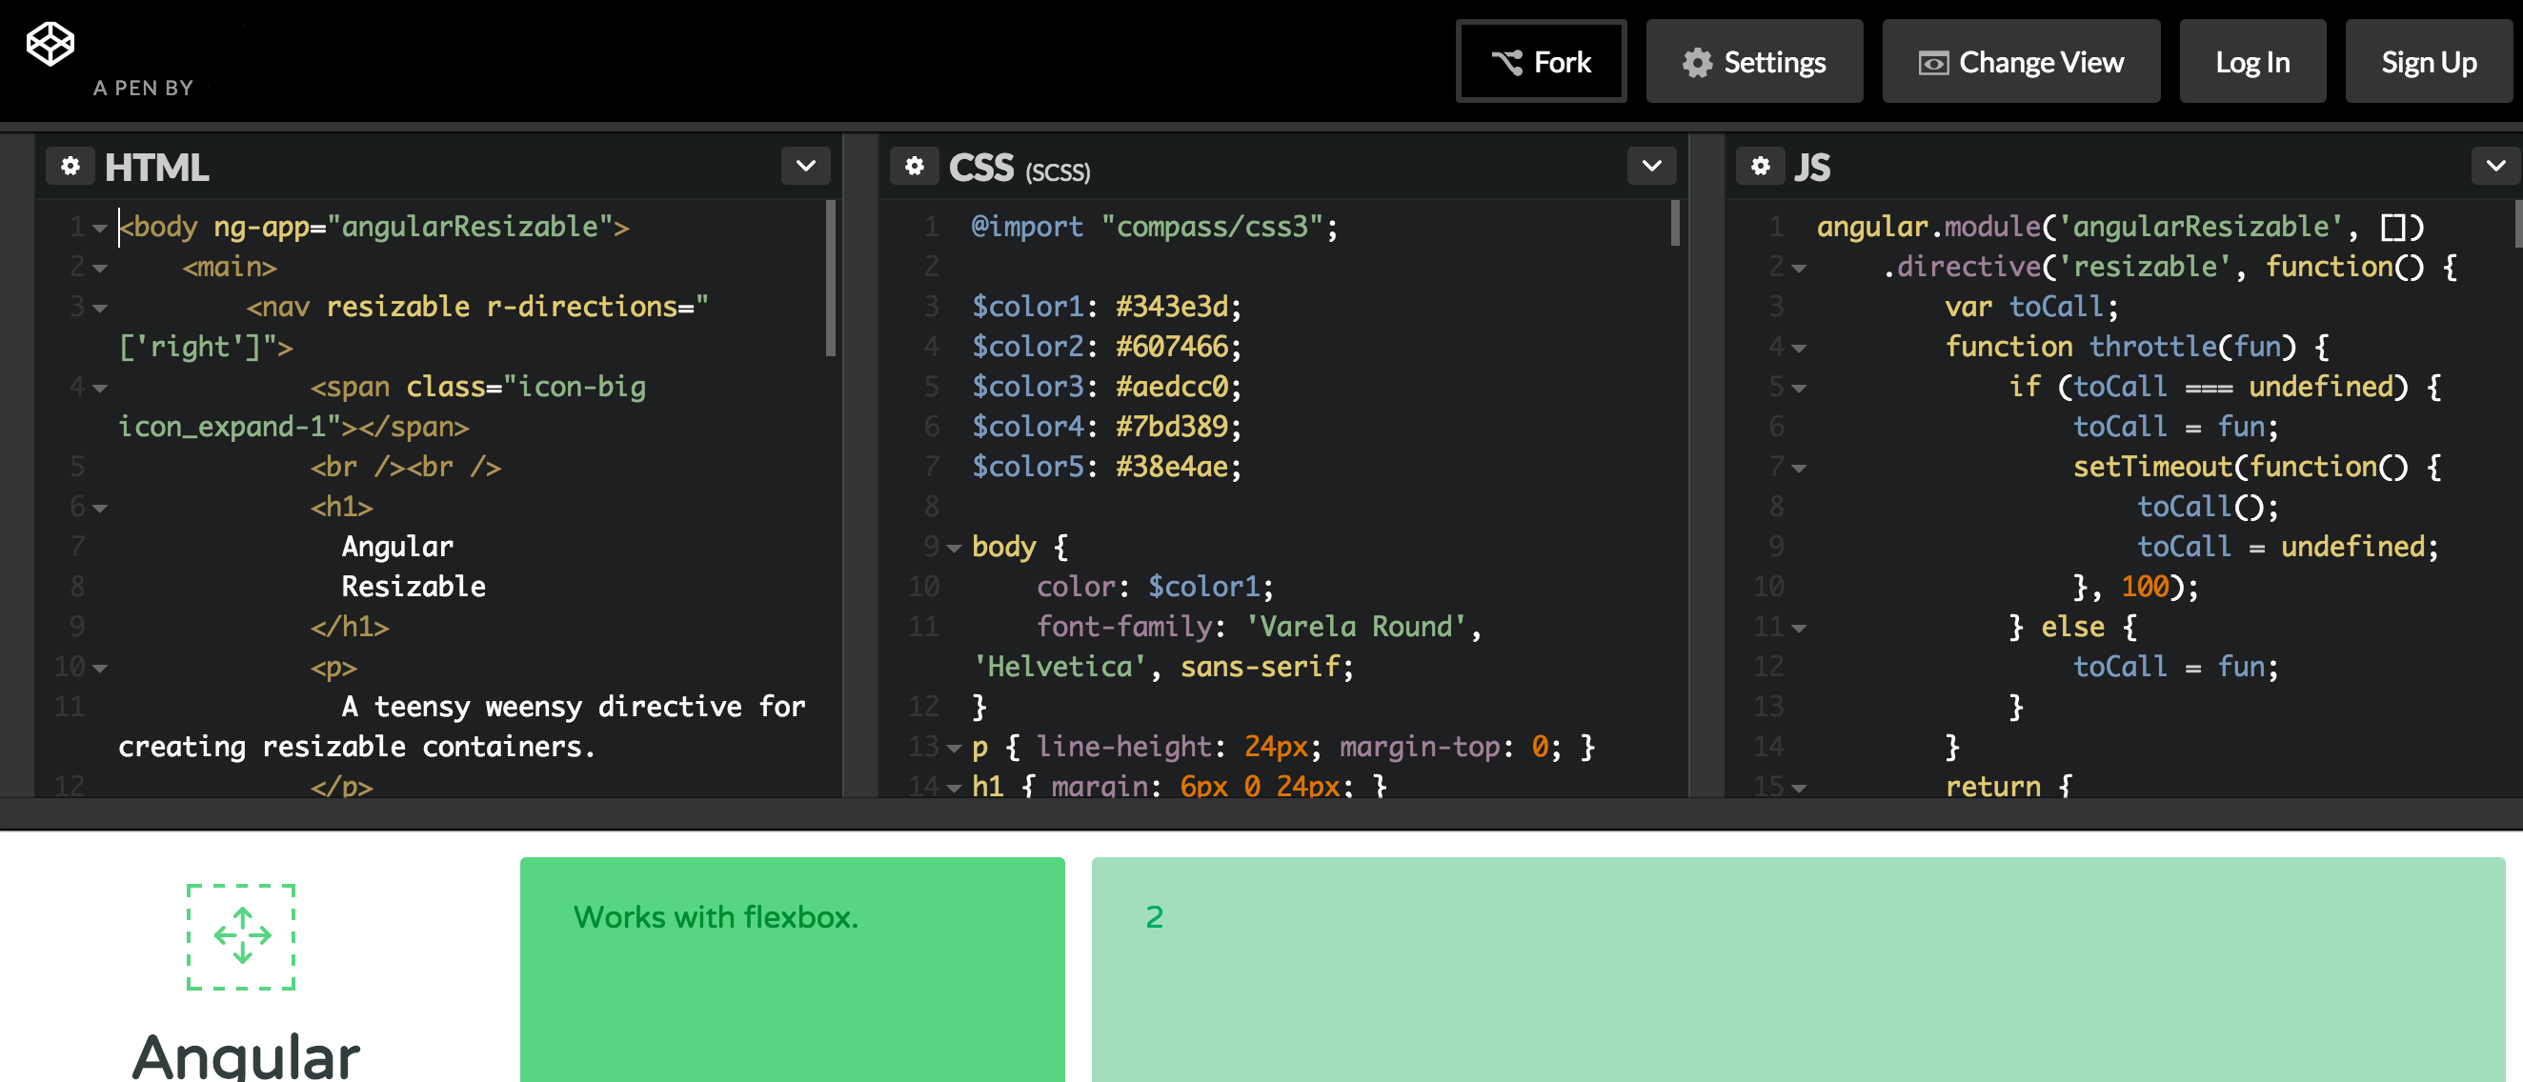Collapse JS line 2 directive fold arrow
This screenshot has width=2523, height=1082.
(x=1798, y=269)
